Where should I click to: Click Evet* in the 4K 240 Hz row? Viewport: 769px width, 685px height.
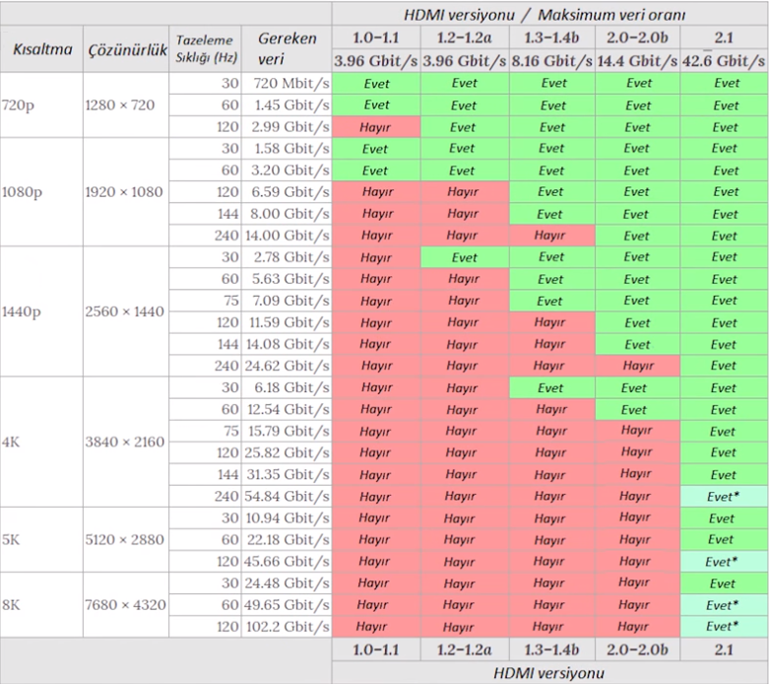pyautogui.click(x=724, y=497)
